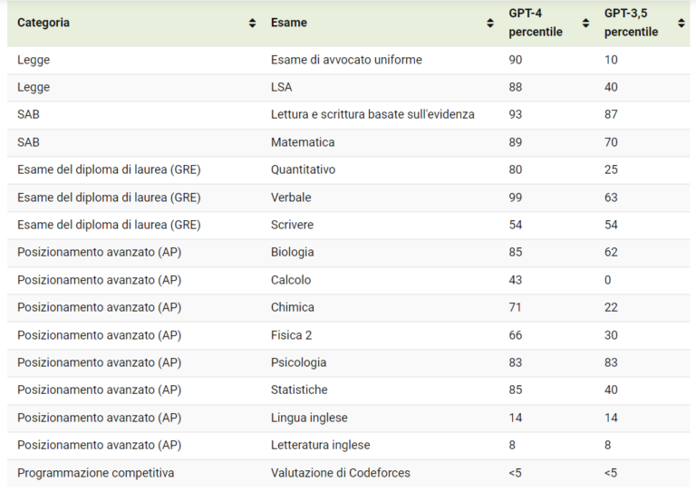The image size is (696, 491).
Task: Sort by GPT-4 percentile arrows
Action: 586,23
